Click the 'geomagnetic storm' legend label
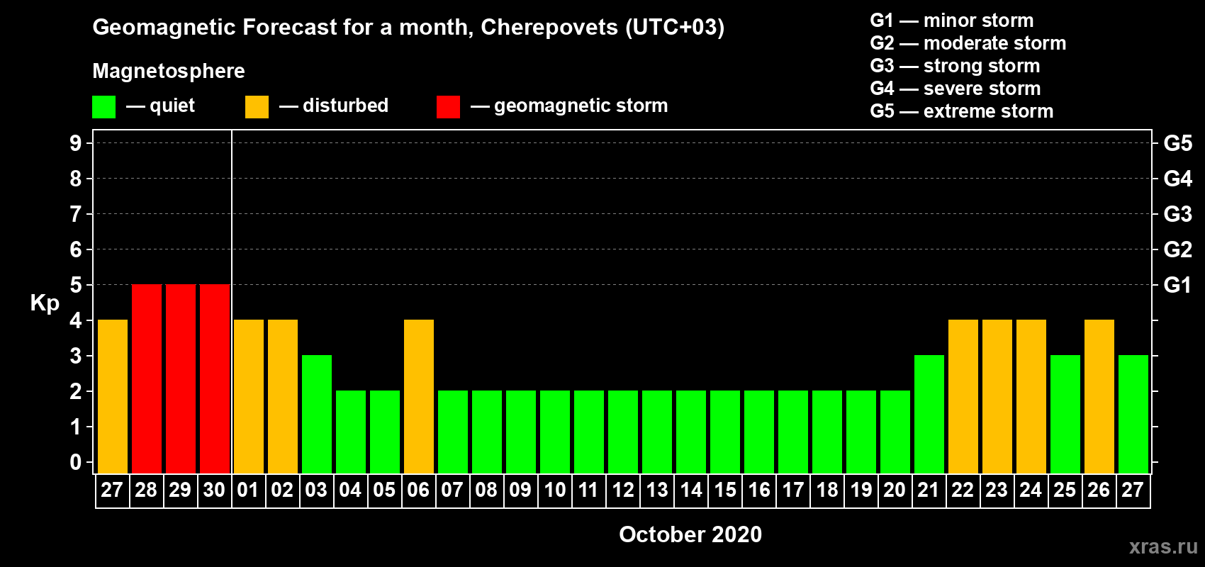This screenshot has width=1205, height=567. click(x=581, y=106)
